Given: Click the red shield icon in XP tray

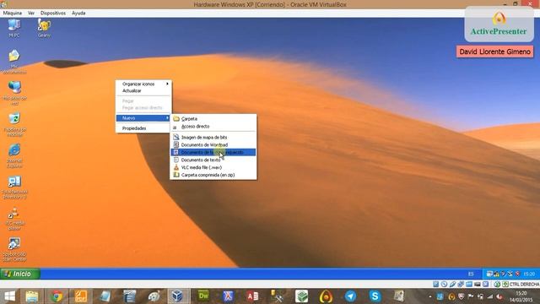Looking at the screenshot, I should [x=517, y=274].
